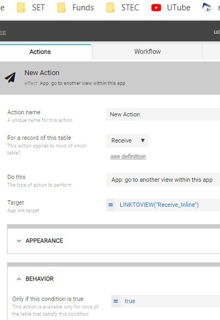
Task: Open the STEC bookmarks folder
Action: pos(123,8)
